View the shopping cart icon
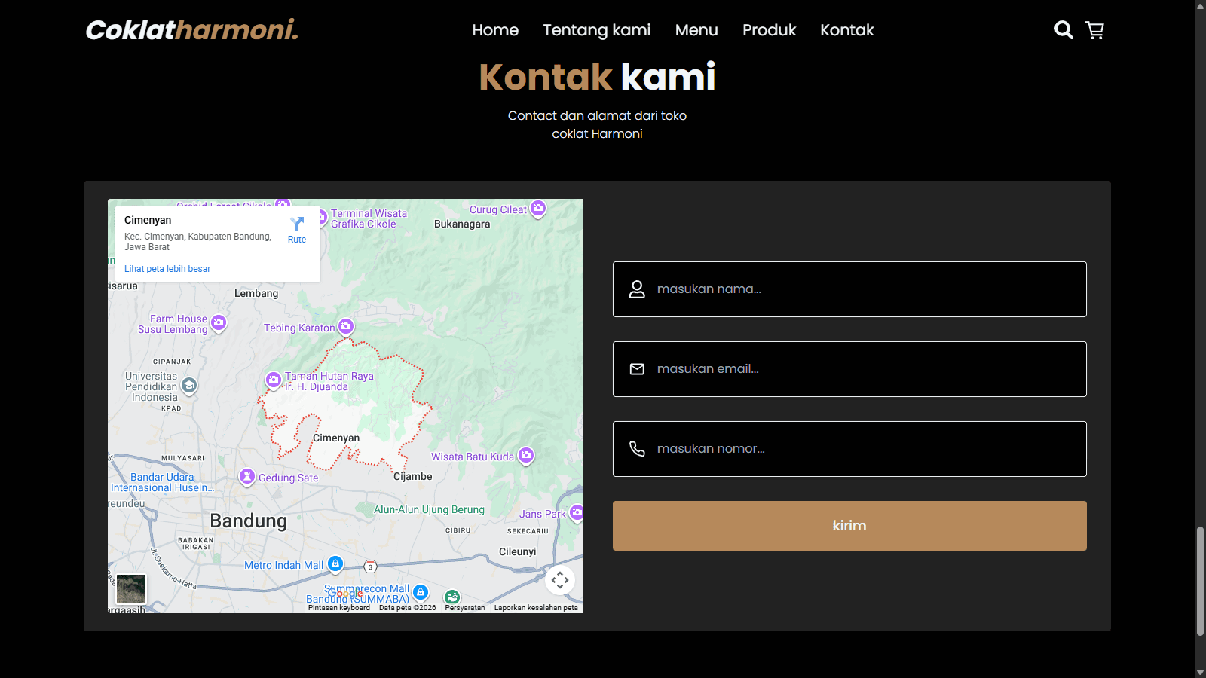This screenshot has height=678, width=1206. click(1094, 30)
